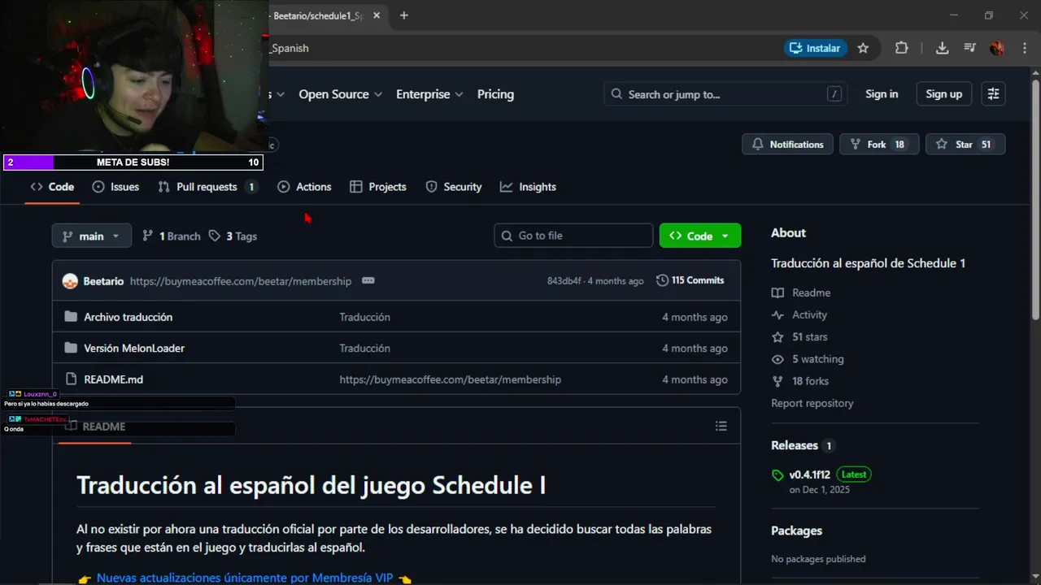Open README outline list icon
Image resolution: width=1041 pixels, height=585 pixels.
(721, 426)
